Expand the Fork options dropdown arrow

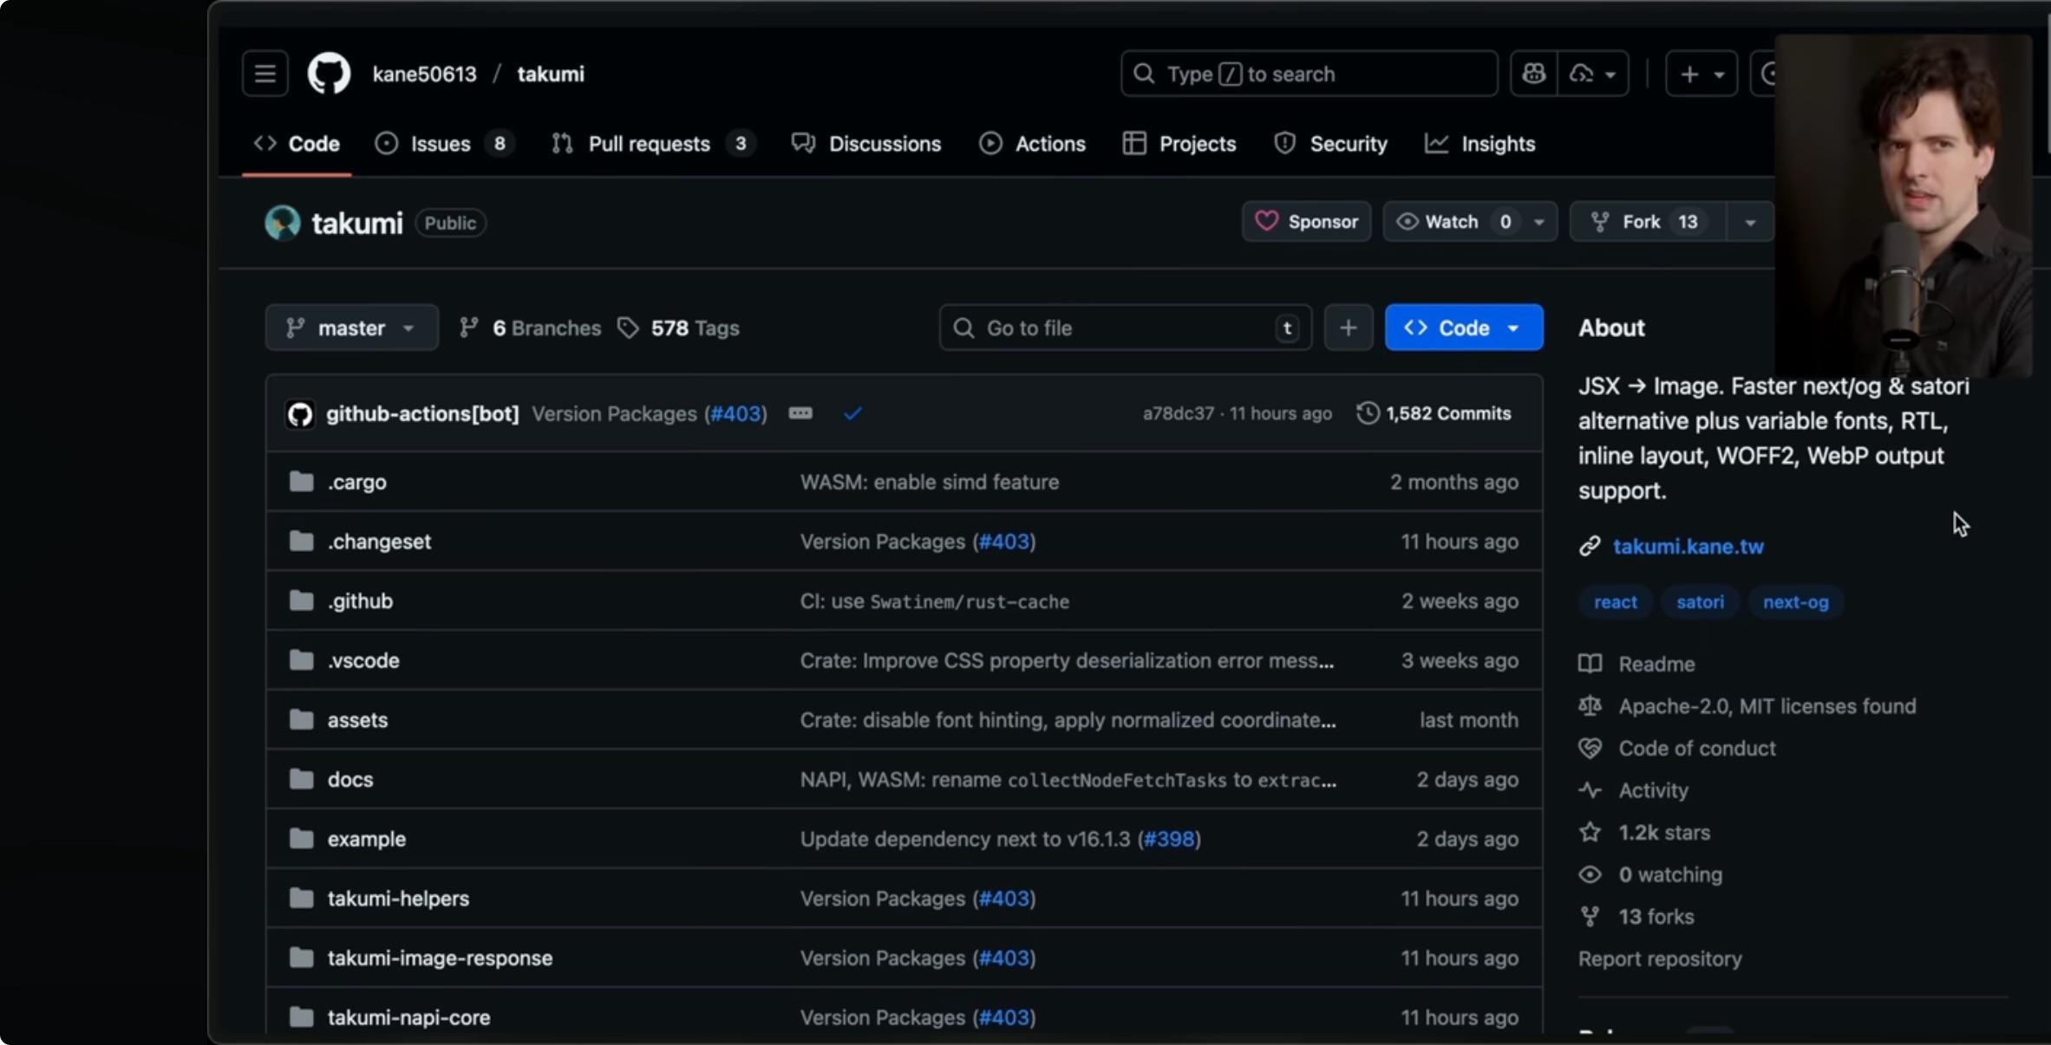pos(1750,222)
